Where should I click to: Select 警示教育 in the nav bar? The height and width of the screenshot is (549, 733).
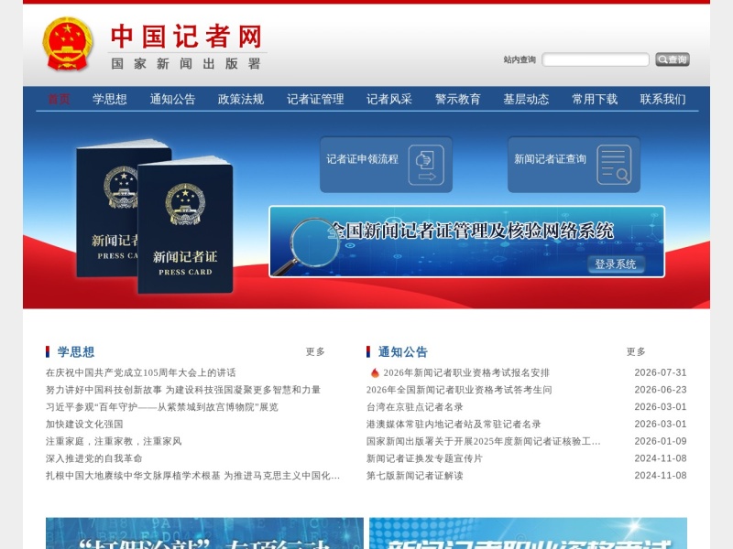(x=457, y=99)
